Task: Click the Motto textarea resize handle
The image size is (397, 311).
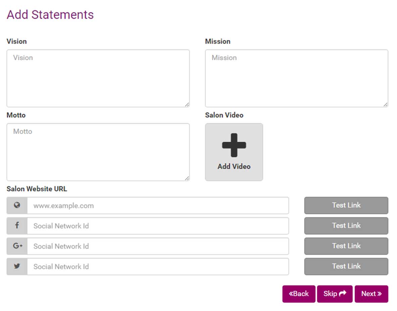Action: (x=187, y=178)
